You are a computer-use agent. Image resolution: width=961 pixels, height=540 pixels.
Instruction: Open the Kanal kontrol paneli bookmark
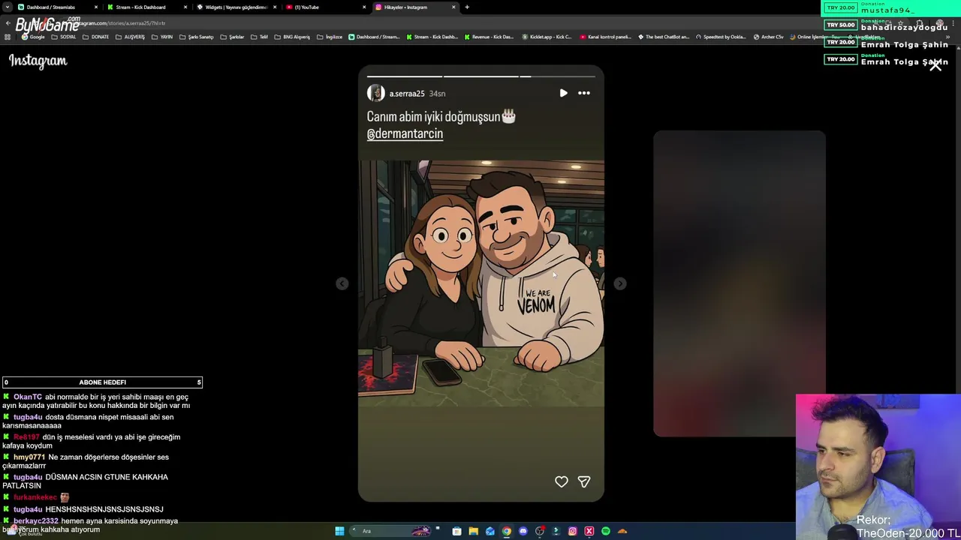(606, 37)
